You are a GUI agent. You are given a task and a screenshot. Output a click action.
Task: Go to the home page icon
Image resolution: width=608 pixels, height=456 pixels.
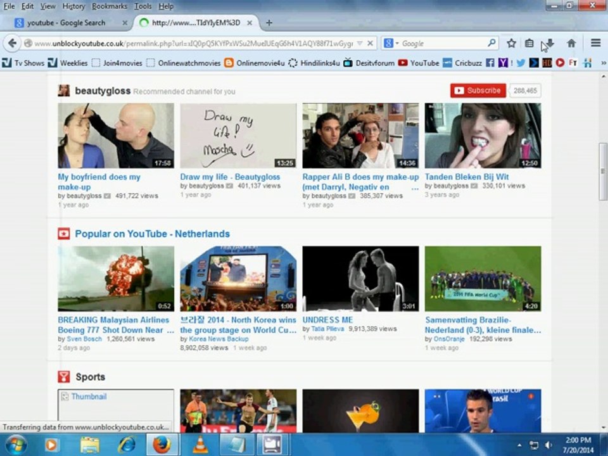[x=571, y=43]
